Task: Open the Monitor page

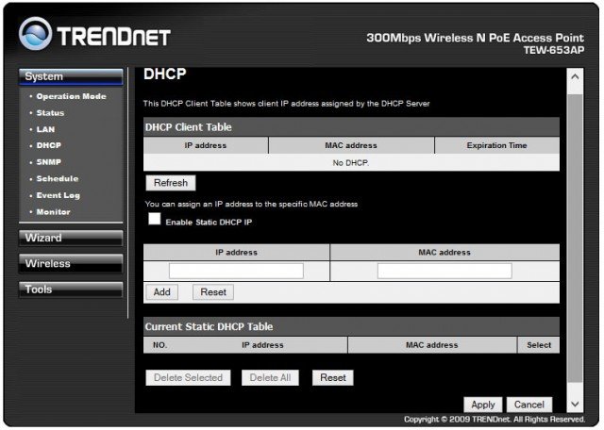Action: (x=53, y=211)
